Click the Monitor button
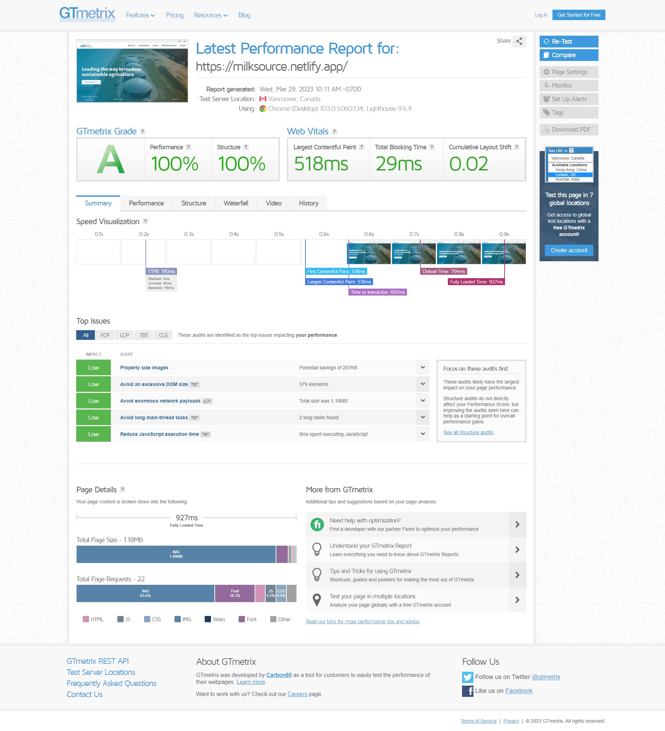Viewport: 665px width, 731px height. 569,86
